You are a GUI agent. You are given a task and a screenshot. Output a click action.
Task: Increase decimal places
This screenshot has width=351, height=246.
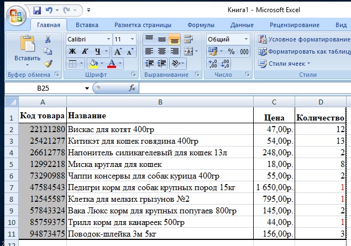coord(213,64)
